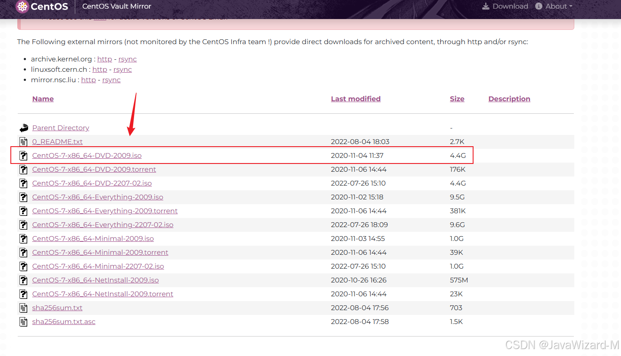This screenshot has height=356, width=621.
Task: Open the Download menu item
Action: pos(505,6)
